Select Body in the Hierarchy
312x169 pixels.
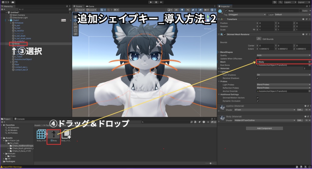(x=17, y=44)
